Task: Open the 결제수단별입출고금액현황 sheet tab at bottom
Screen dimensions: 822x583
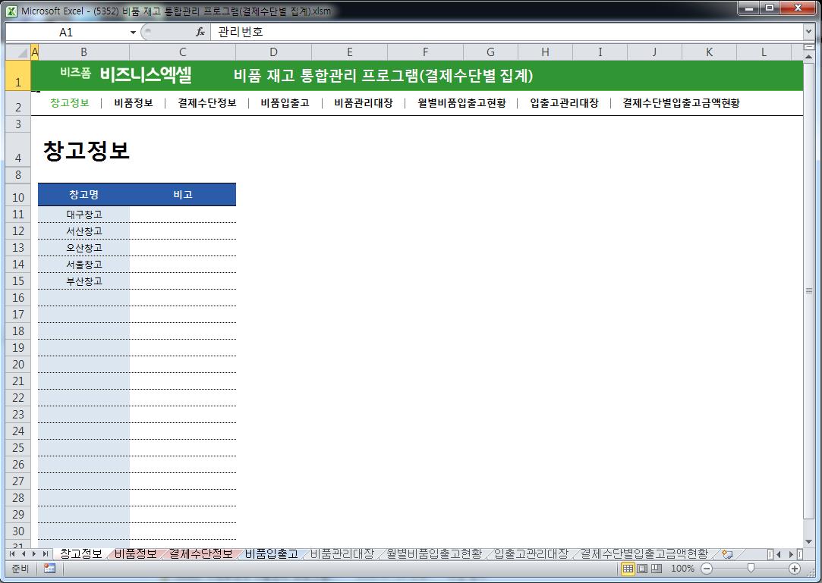Action: pyautogui.click(x=644, y=553)
